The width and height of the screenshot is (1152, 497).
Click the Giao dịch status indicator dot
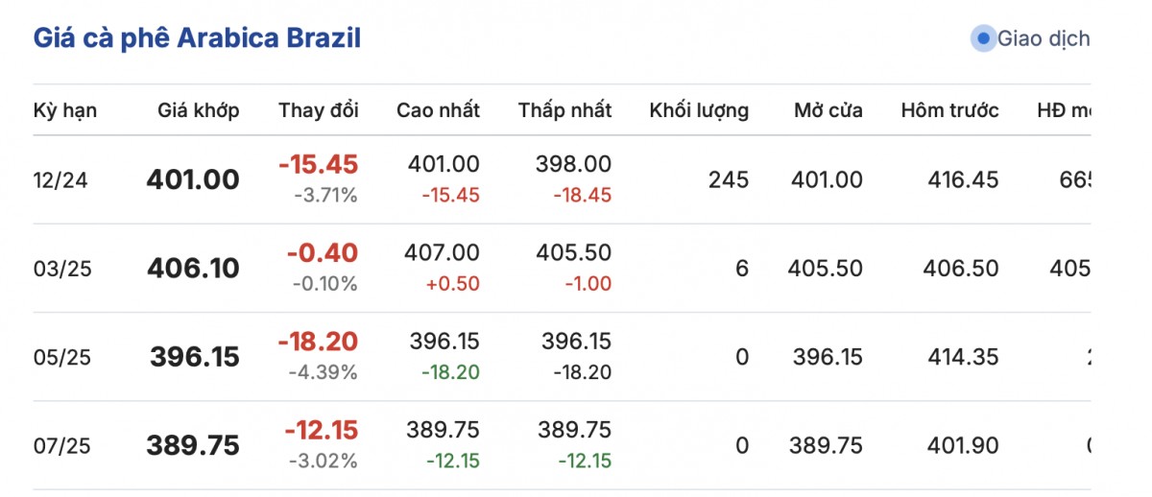(x=983, y=39)
